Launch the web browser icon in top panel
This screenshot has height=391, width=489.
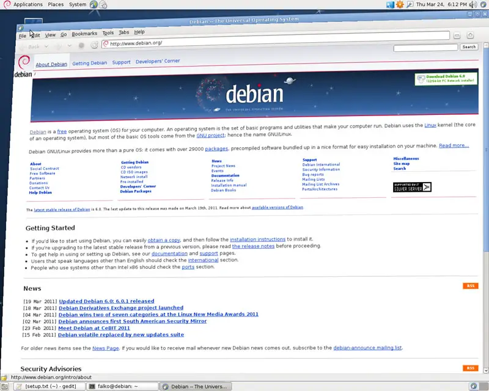(94, 4)
